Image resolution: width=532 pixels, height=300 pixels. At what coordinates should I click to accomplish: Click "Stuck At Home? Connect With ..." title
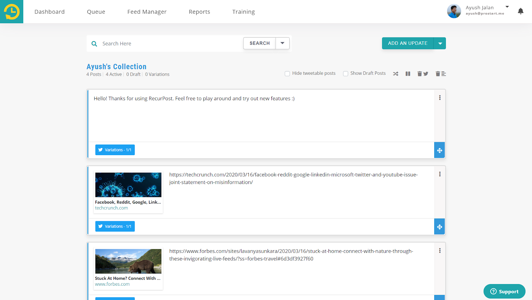click(x=128, y=278)
